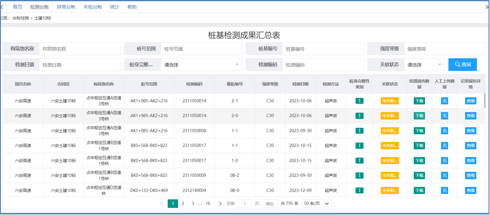Change the 50 条/页 page size dropdown

(316, 203)
